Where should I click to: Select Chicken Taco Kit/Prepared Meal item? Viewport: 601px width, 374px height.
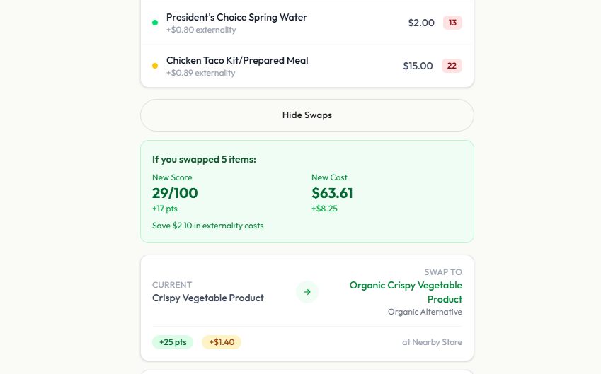pyautogui.click(x=237, y=60)
